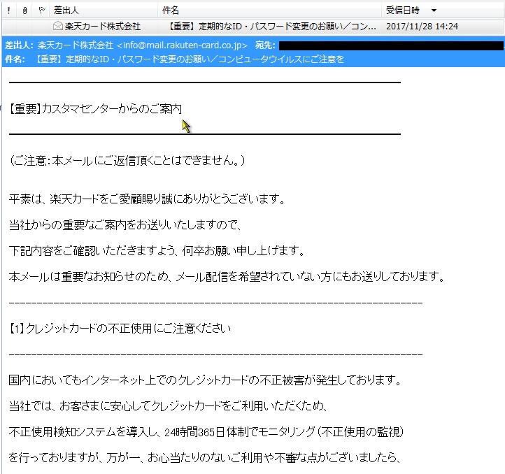Click line 下記内容をご確認いただきますよう
The image size is (505, 474).
(x=157, y=250)
